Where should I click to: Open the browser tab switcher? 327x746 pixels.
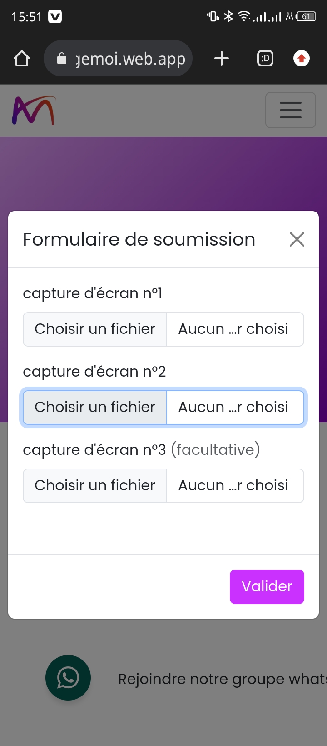(265, 59)
